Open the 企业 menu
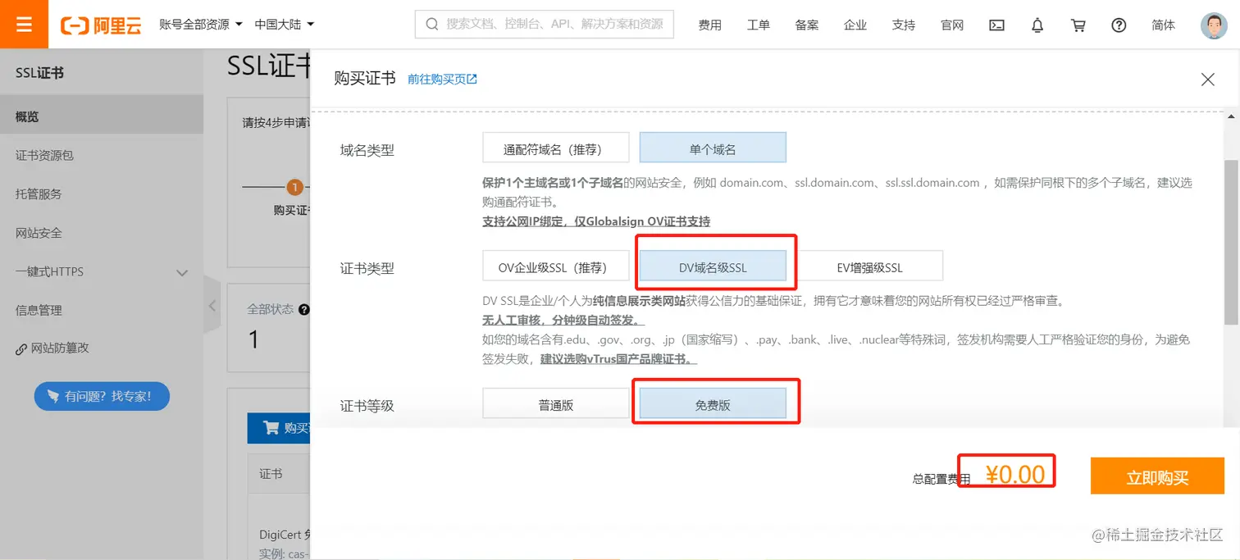Viewport: 1240px width, 560px height. tap(855, 25)
